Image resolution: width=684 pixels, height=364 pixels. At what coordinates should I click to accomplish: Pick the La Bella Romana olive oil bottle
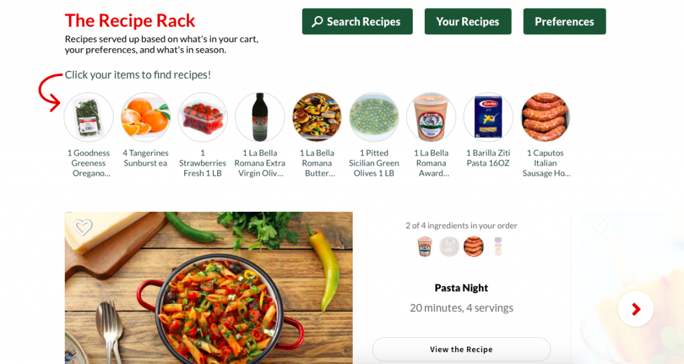pos(260,117)
